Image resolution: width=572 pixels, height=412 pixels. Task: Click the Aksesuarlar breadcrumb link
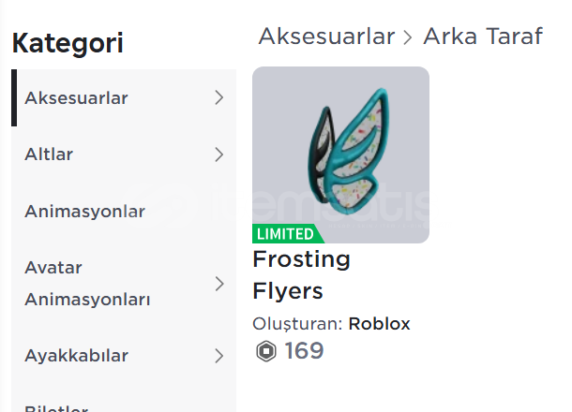pyautogui.click(x=326, y=37)
